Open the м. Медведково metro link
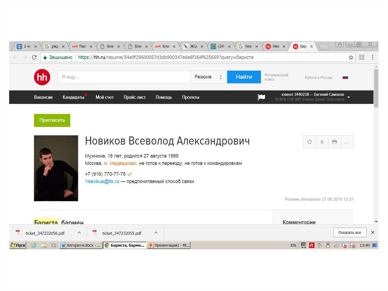This screenshot has height=291, width=388. [x=120, y=164]
